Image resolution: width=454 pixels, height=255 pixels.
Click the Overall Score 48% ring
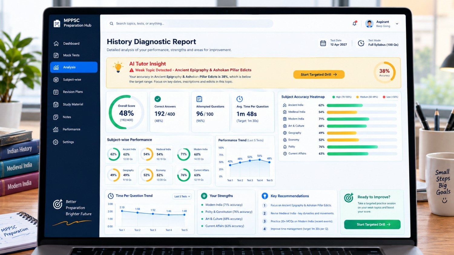[x=126, y=112]
